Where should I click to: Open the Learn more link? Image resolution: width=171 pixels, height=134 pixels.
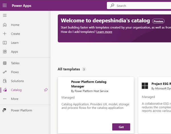[104, 32]
